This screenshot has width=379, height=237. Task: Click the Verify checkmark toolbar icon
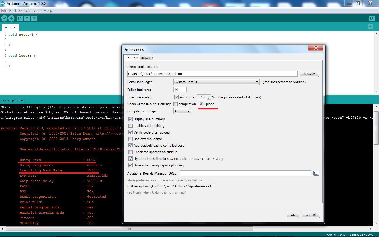pyautogui.click(x=4, y=18)
